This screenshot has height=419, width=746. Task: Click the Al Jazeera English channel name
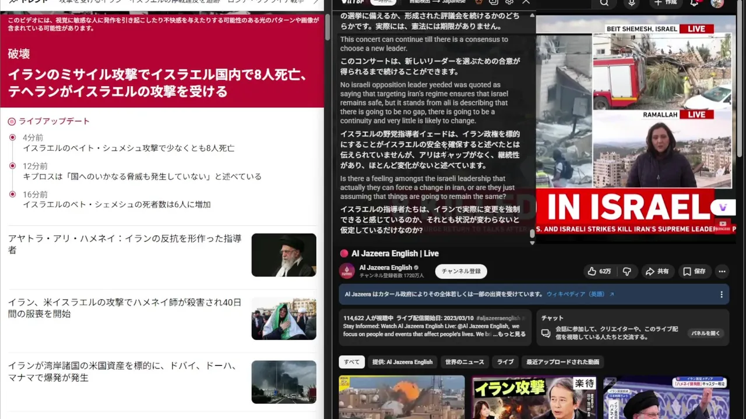point(385,268)
